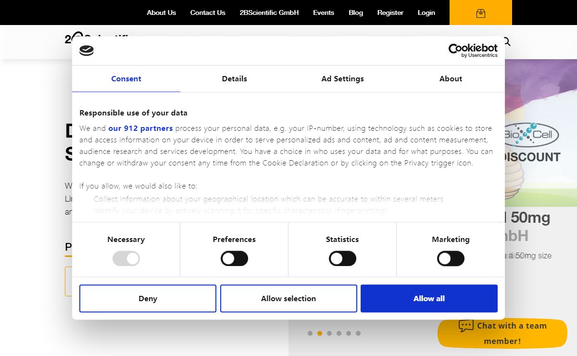Enable the Statistics cookies switch
Screen dimensions: 577x356
click(x=342, y=259)
